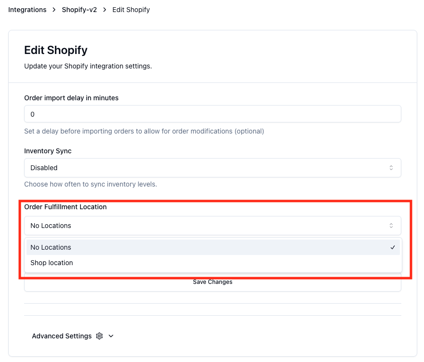Image resolution: width=424 pixels, height=362 pixels.
Task: Click Shopify-v2 in the breadcrumb
Action: [79, 9]
